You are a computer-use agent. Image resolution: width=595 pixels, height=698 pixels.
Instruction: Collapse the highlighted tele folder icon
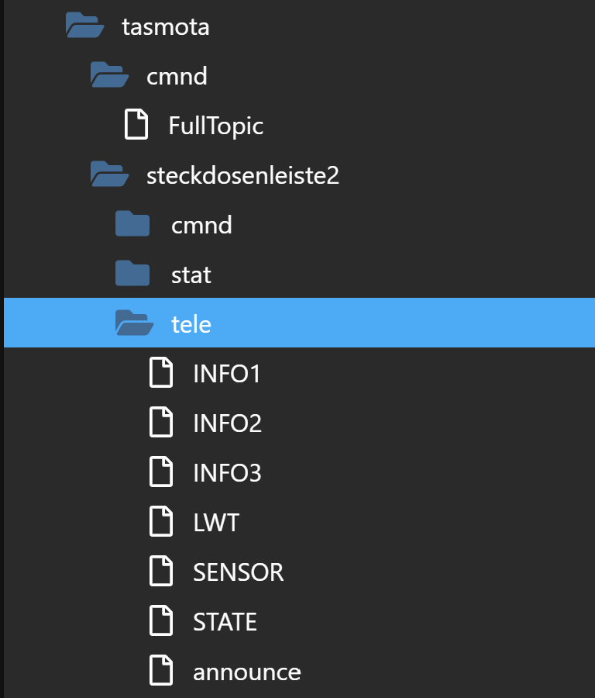[134, 323]
